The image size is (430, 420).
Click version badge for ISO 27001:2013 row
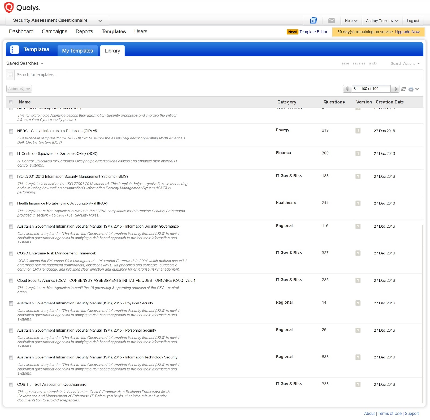coord(358,176)
